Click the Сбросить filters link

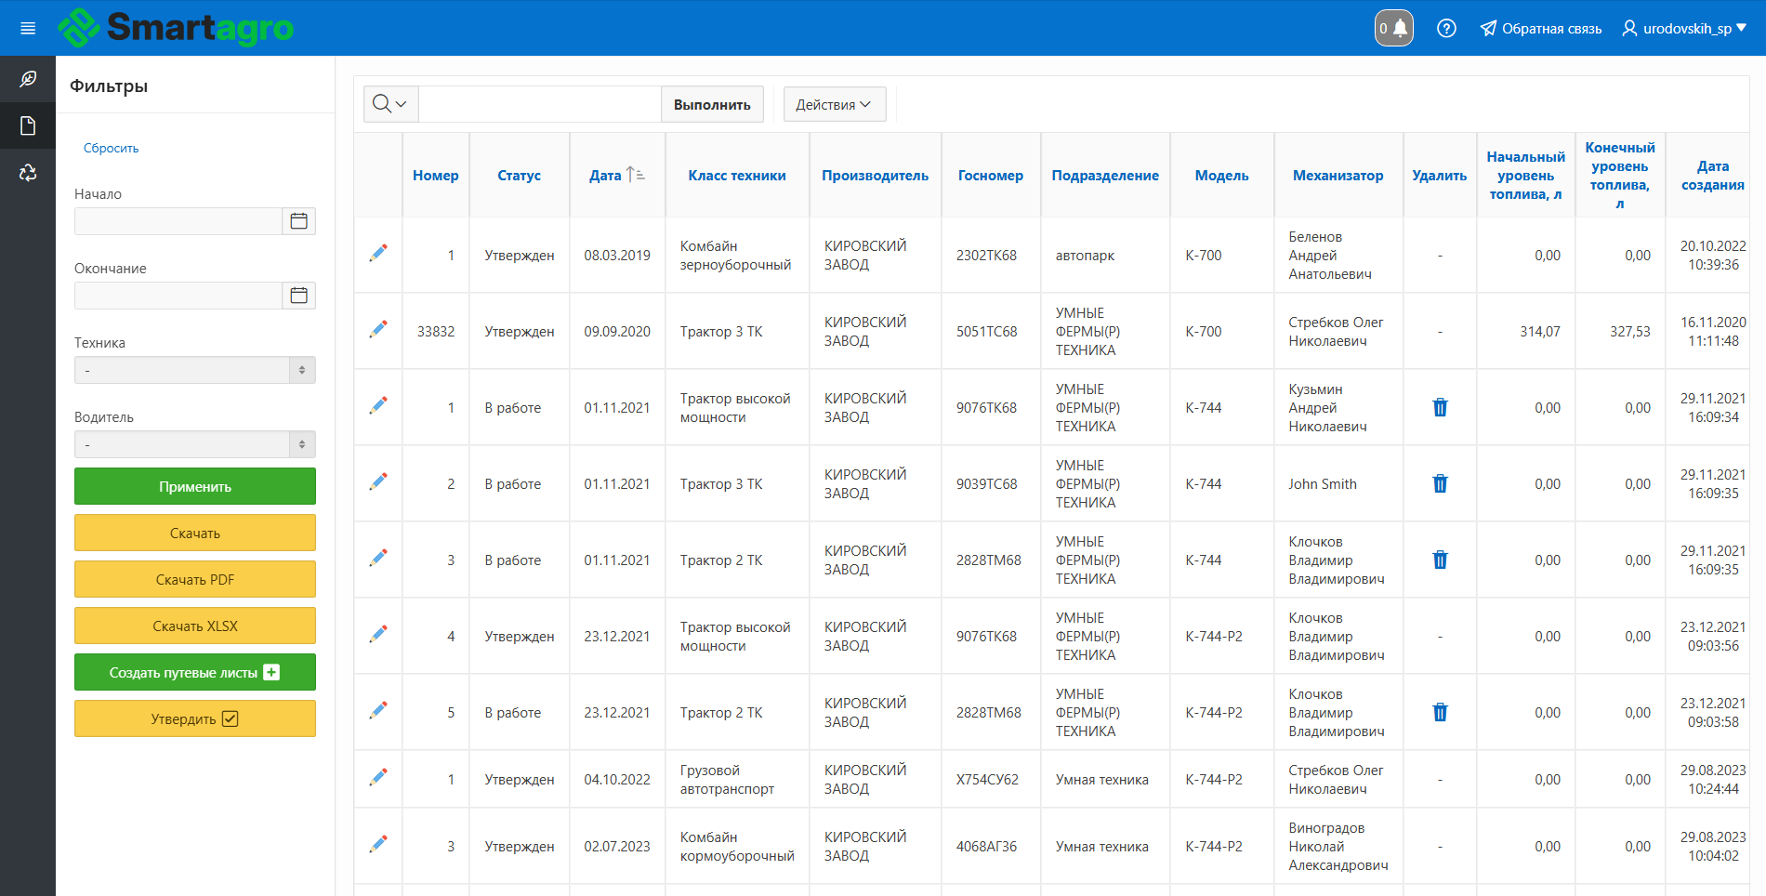[x=111, y=148]
